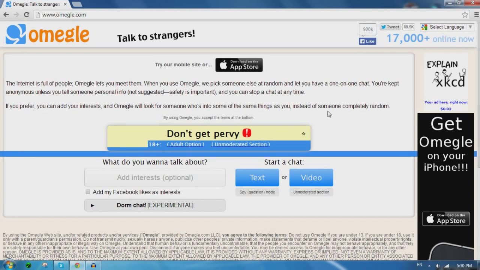Screen dimensions: 480x270
Task: Open Skype from the taskbar
Action: (61, 265)
